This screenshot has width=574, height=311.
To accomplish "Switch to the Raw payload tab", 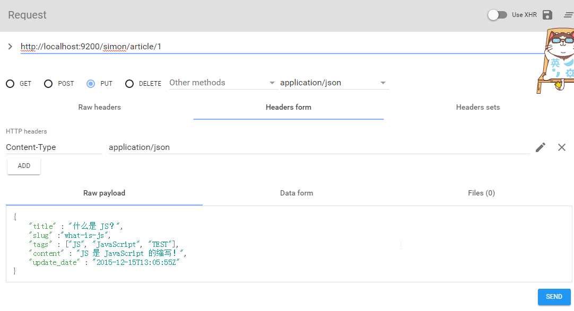I will click(104, 193).
